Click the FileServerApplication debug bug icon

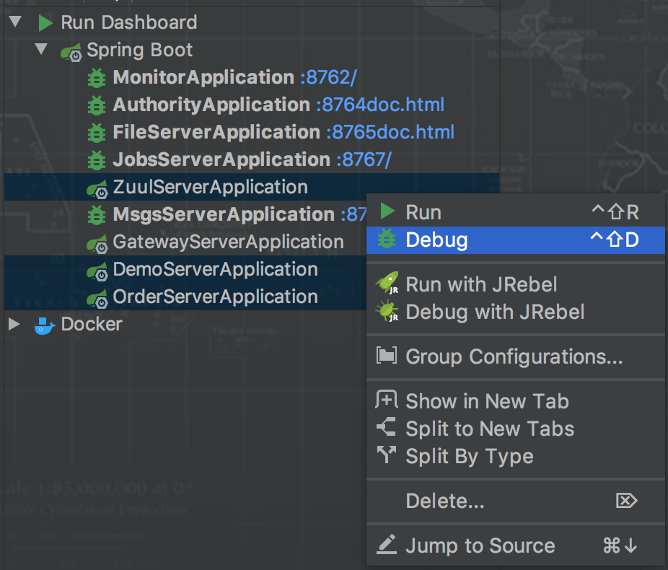pos(97,133)
